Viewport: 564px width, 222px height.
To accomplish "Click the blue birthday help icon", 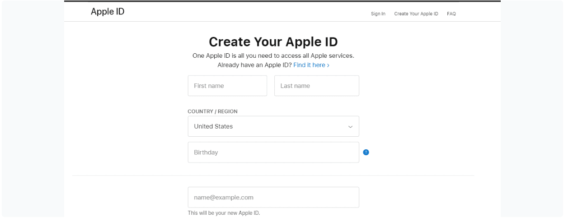I will pos(366,153).
